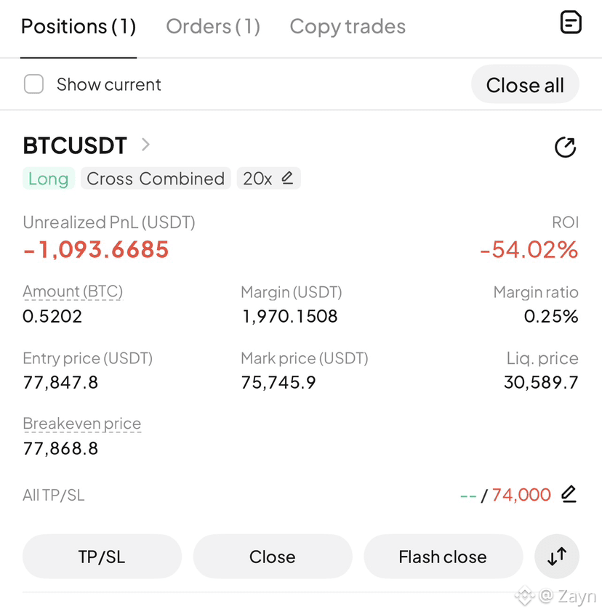The height and width of the screenshot is (614, 602).
Task: Edit the All TP/SL pencil icon
Action: [569, 494]
